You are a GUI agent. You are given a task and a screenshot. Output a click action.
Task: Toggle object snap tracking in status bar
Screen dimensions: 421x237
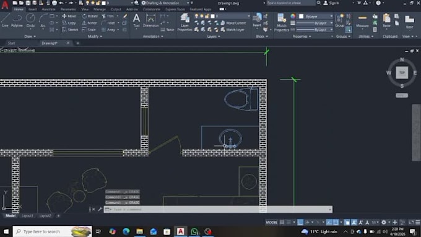329,222
